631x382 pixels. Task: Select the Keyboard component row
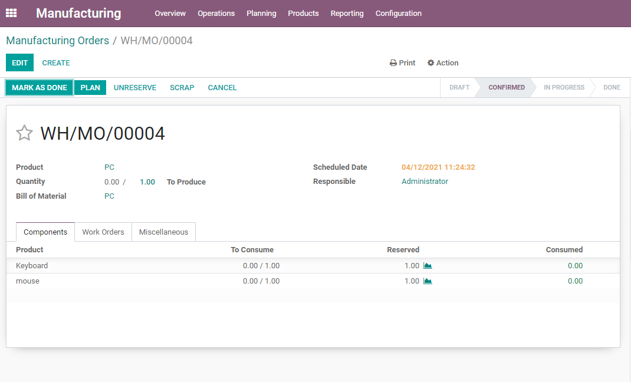(x=313, y=266)
